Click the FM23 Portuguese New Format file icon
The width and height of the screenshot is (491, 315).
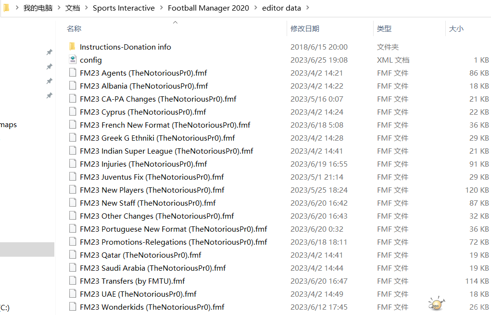(x=73, y=229)
